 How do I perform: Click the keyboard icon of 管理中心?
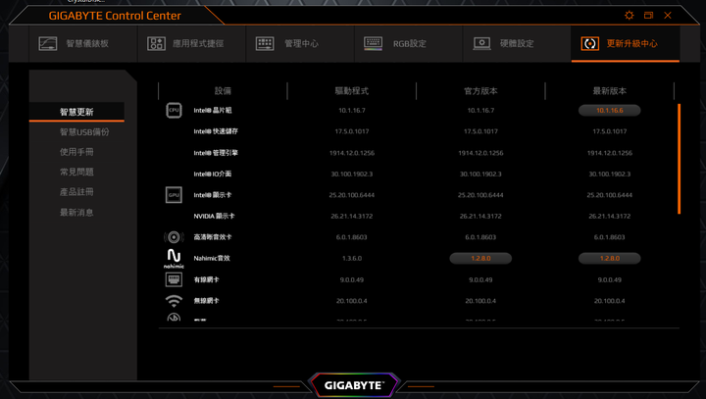pos(265,44)
